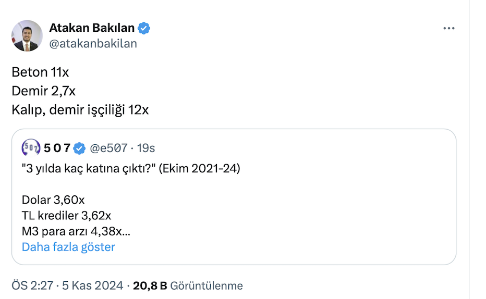Click the 507 avatar in the quoted tweet

(x=31, y=148)
